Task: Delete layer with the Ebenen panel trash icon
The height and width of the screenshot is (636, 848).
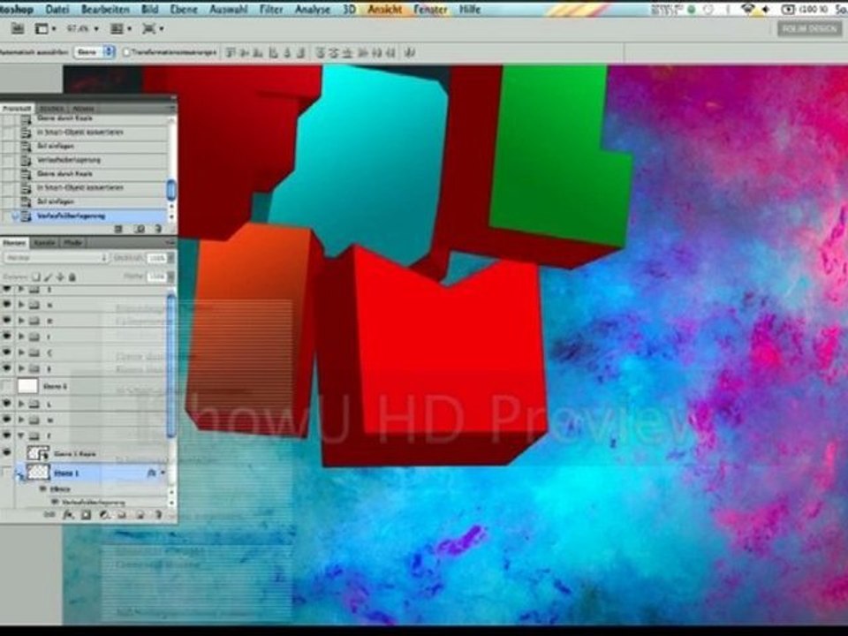Action: pos(158,515)
